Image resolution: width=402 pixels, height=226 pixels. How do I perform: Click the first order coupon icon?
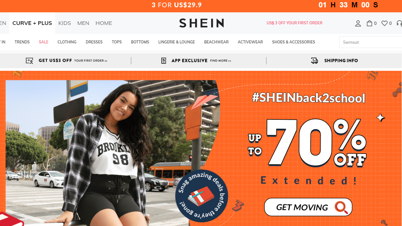[x=29, y=61]
